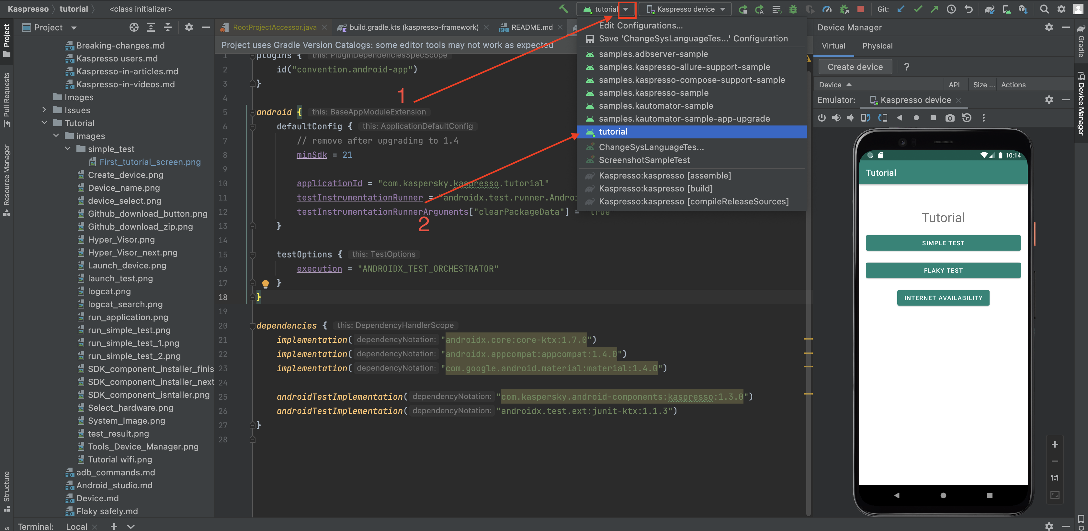Select 'tutorial' run configuration
The width and height of the screenshot is (1088, 531).
coord(612,131)
